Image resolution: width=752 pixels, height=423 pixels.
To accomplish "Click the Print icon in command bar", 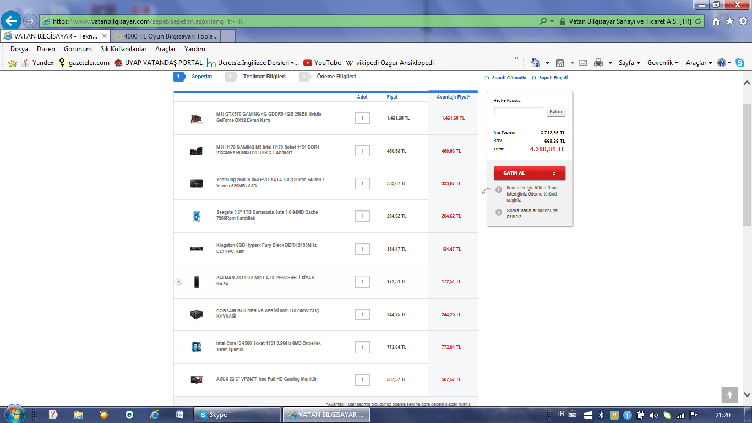I will click(598, 63).
